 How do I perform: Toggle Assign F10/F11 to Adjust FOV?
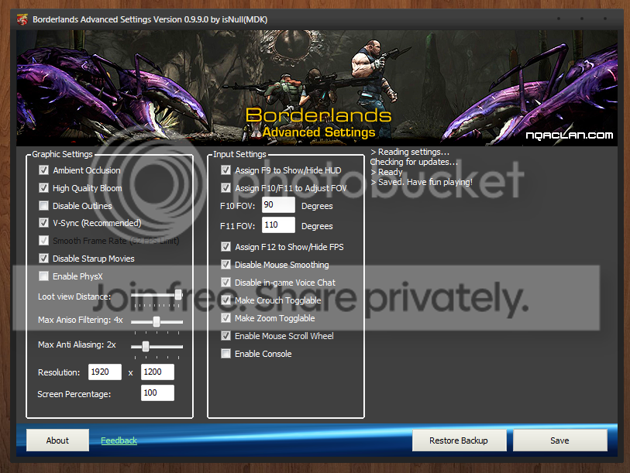coord(225,188)
